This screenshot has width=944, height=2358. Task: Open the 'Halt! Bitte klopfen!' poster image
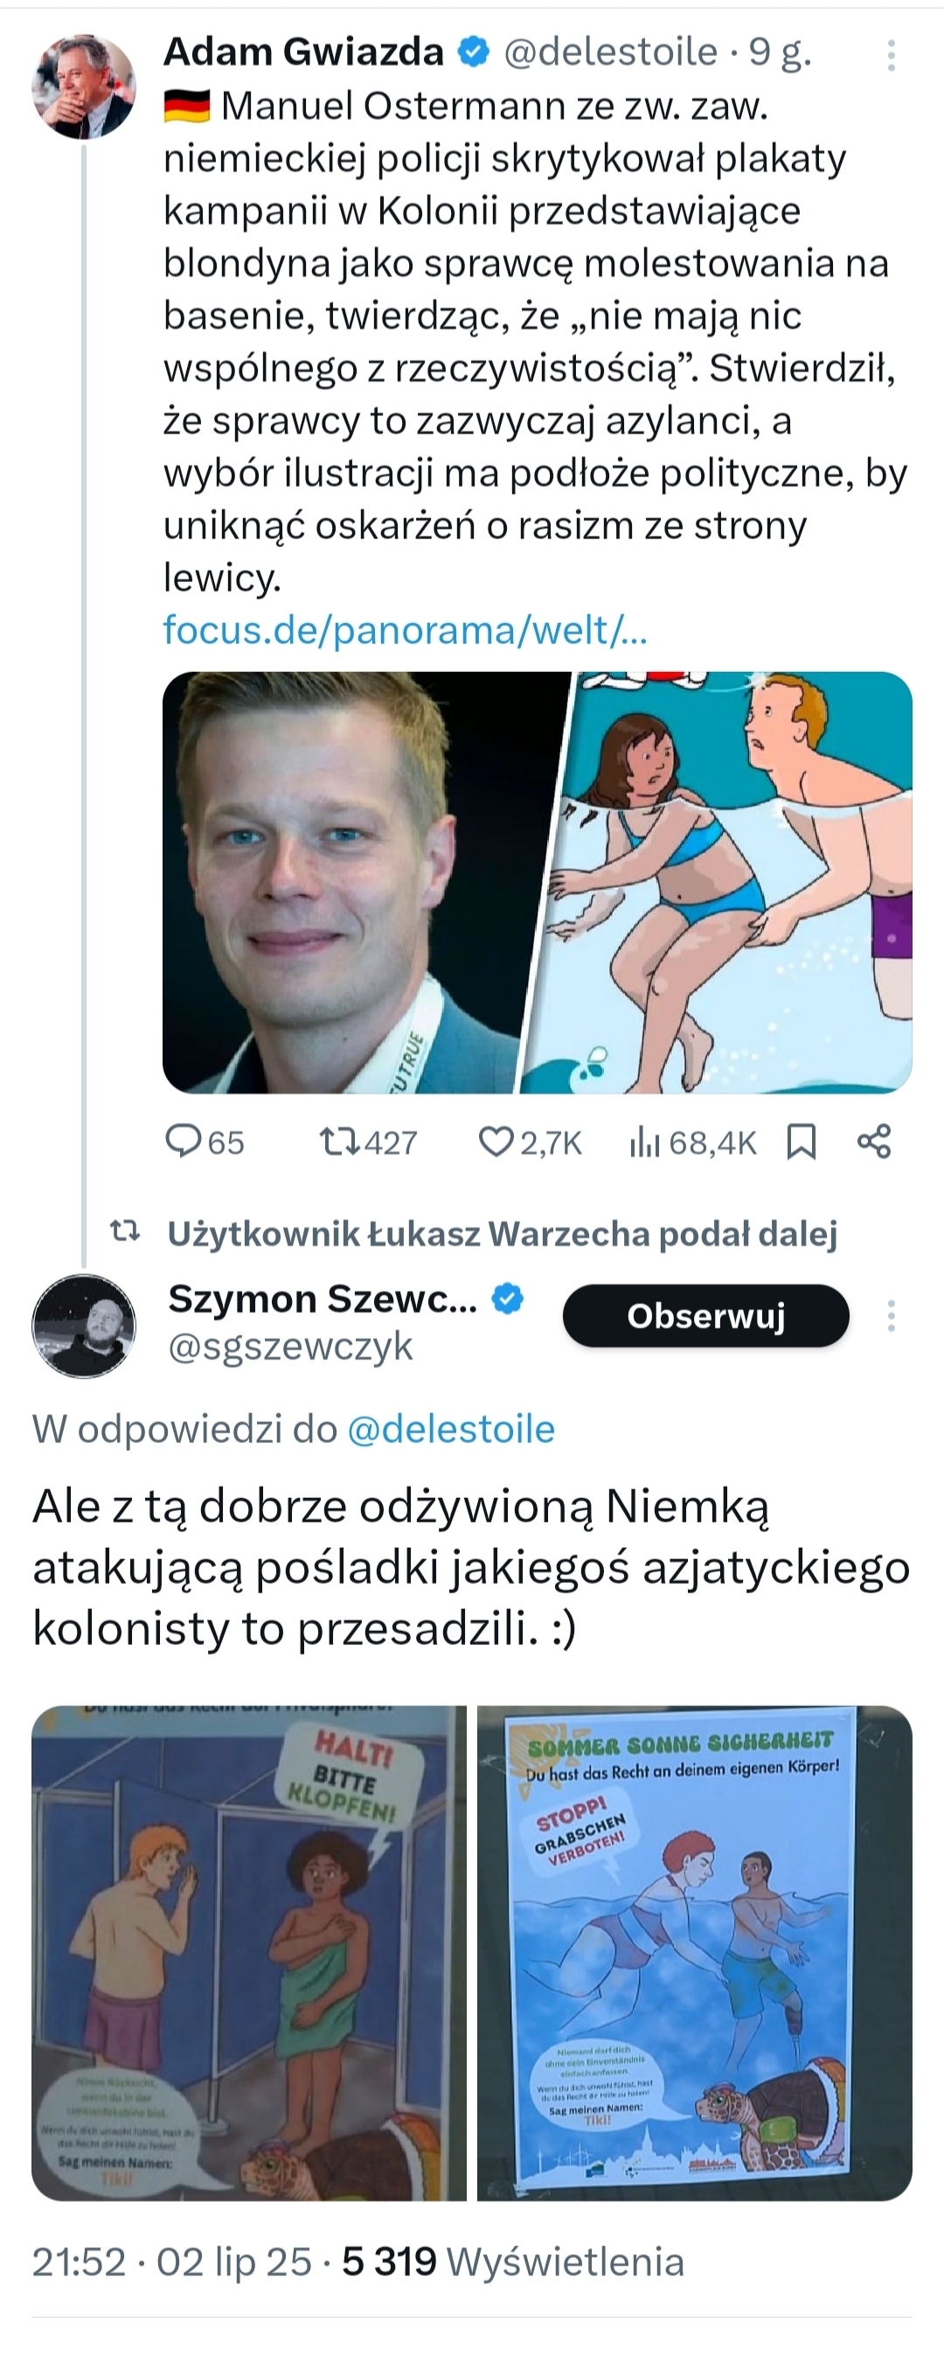click(x=249, y=1953)
